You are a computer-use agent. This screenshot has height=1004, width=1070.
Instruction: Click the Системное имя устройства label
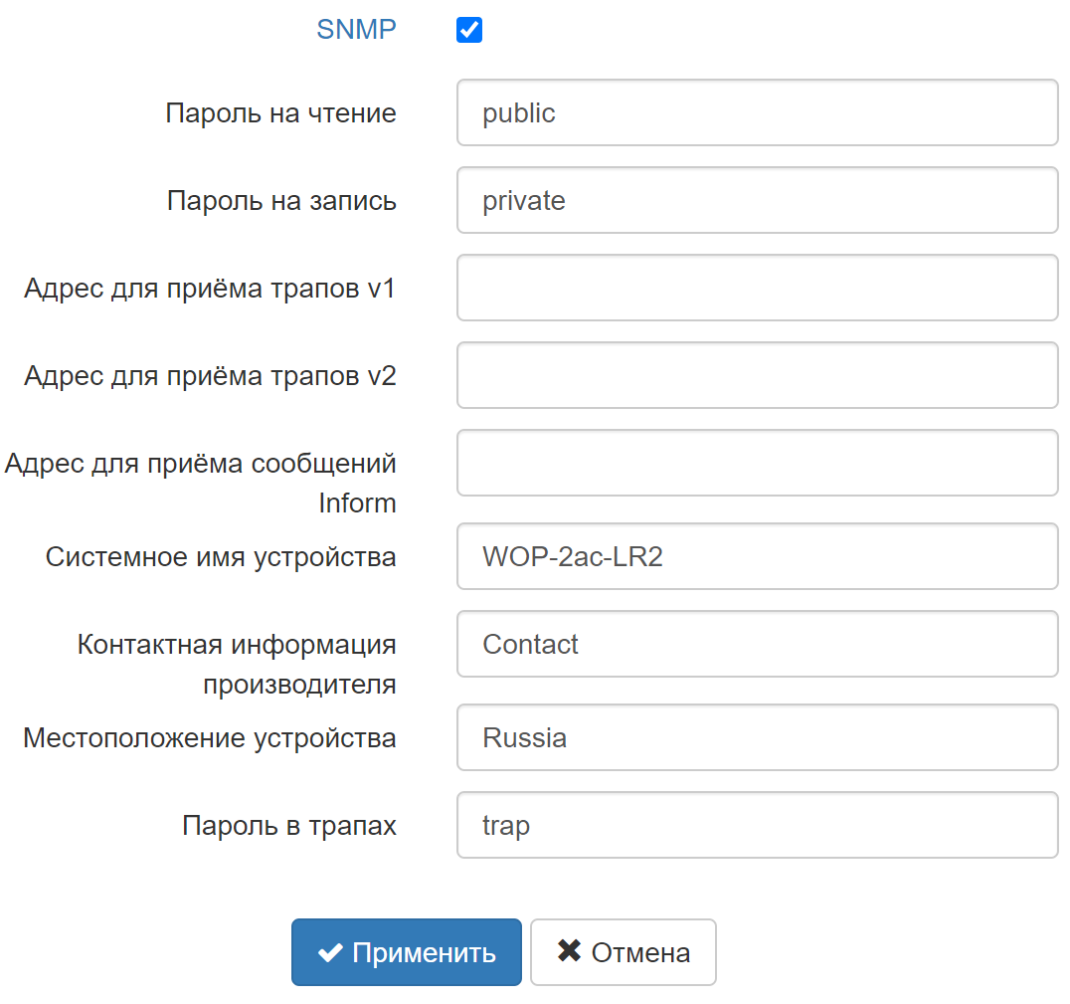click(x=221, y=557)
